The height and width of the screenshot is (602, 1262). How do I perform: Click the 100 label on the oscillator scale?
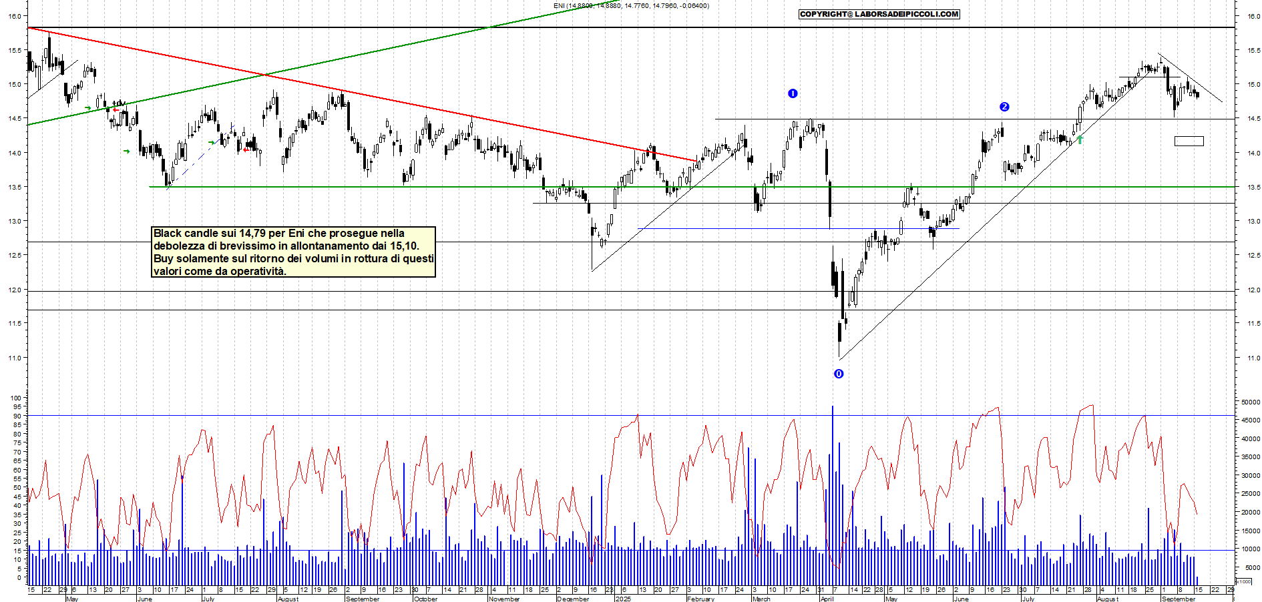pos(16,398)
